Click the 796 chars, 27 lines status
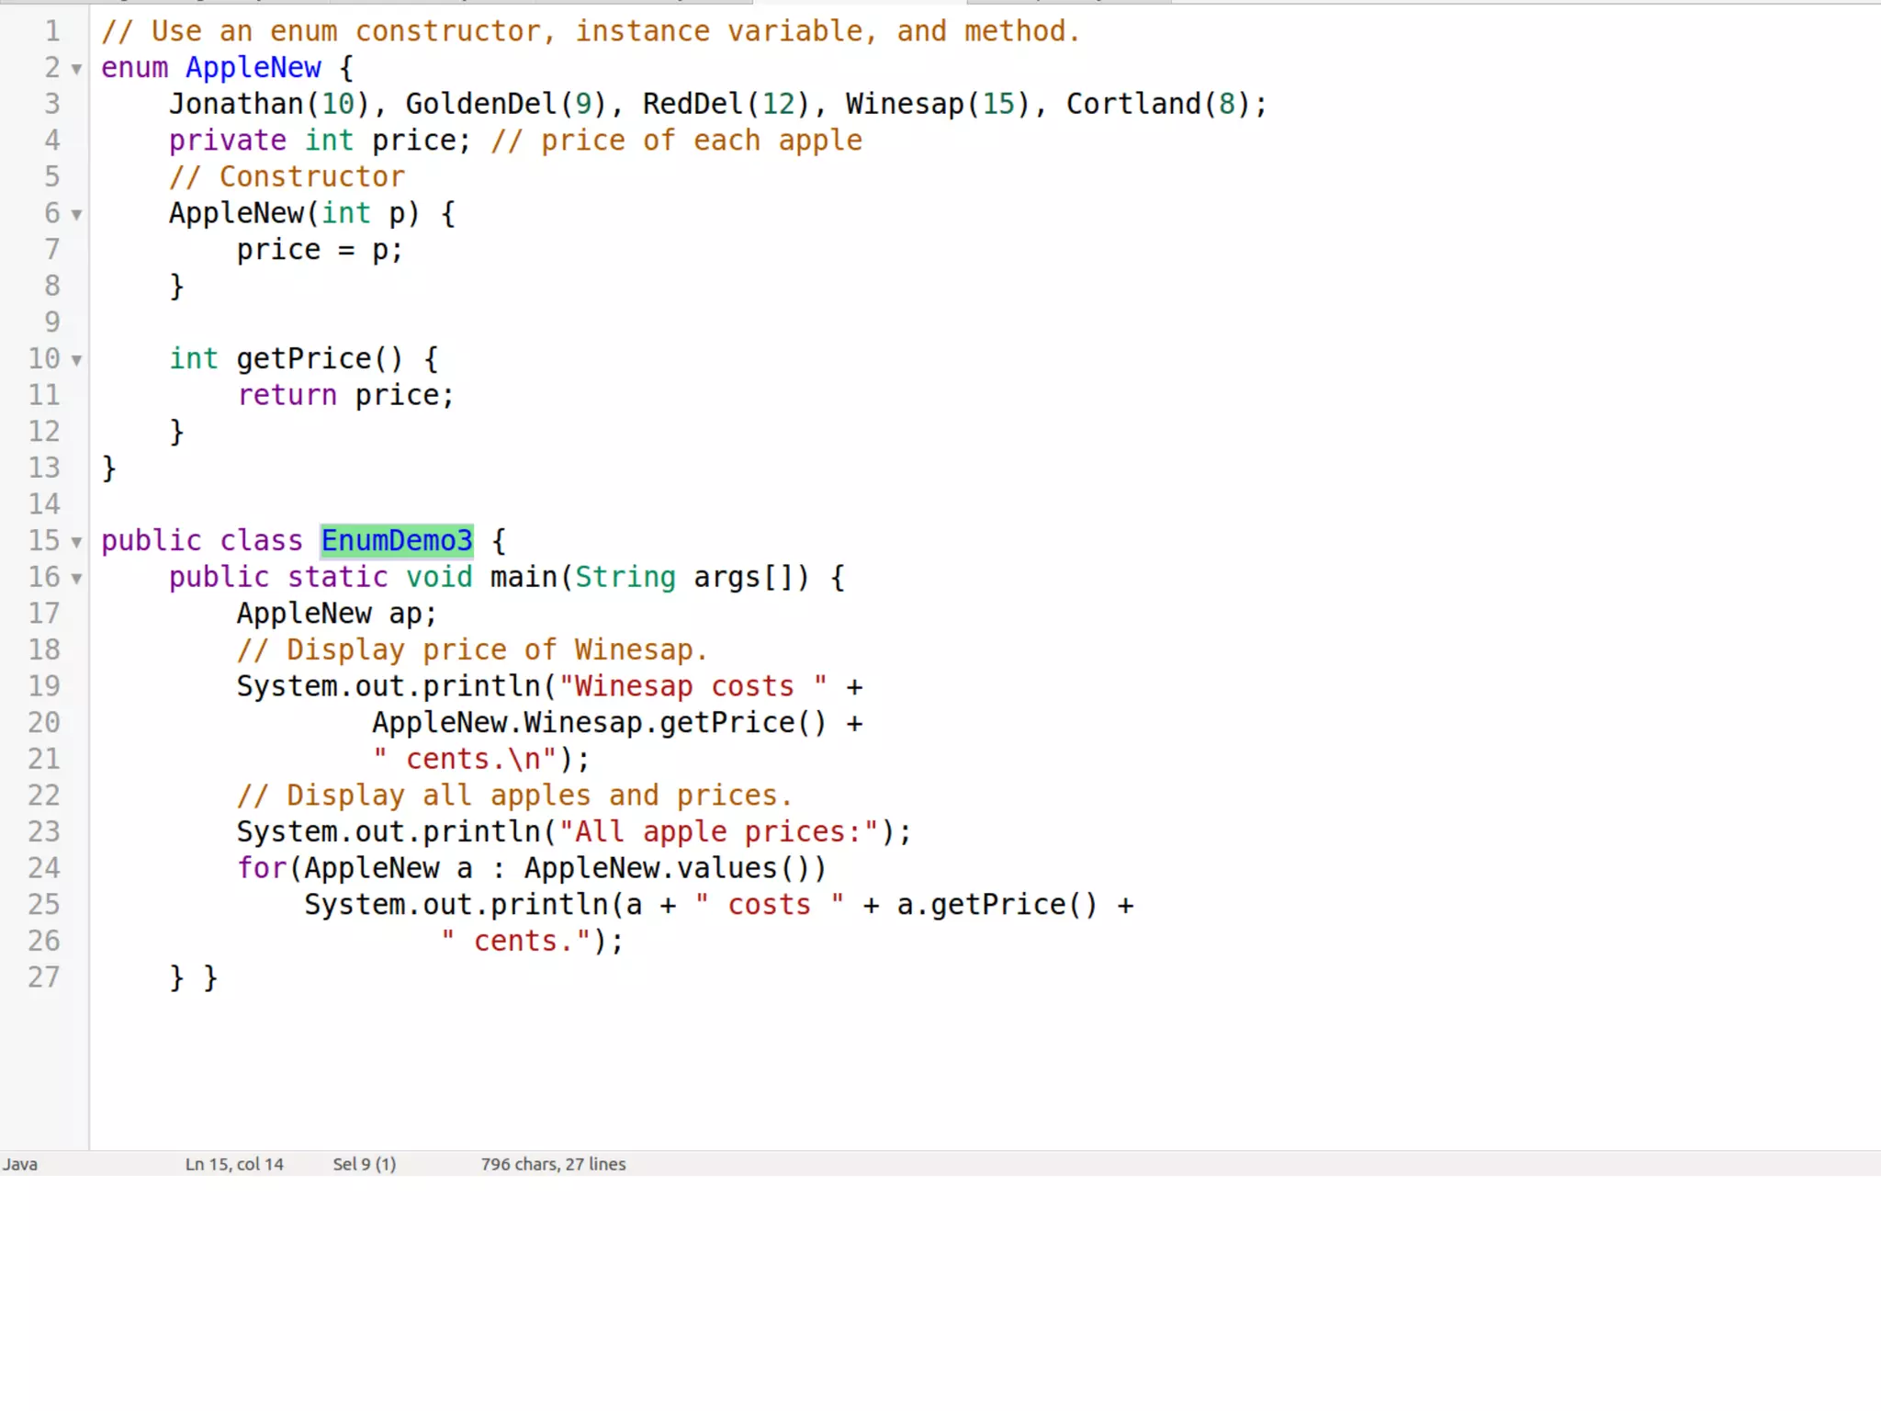The image size is (1881, 1411). pos(553,1164)
